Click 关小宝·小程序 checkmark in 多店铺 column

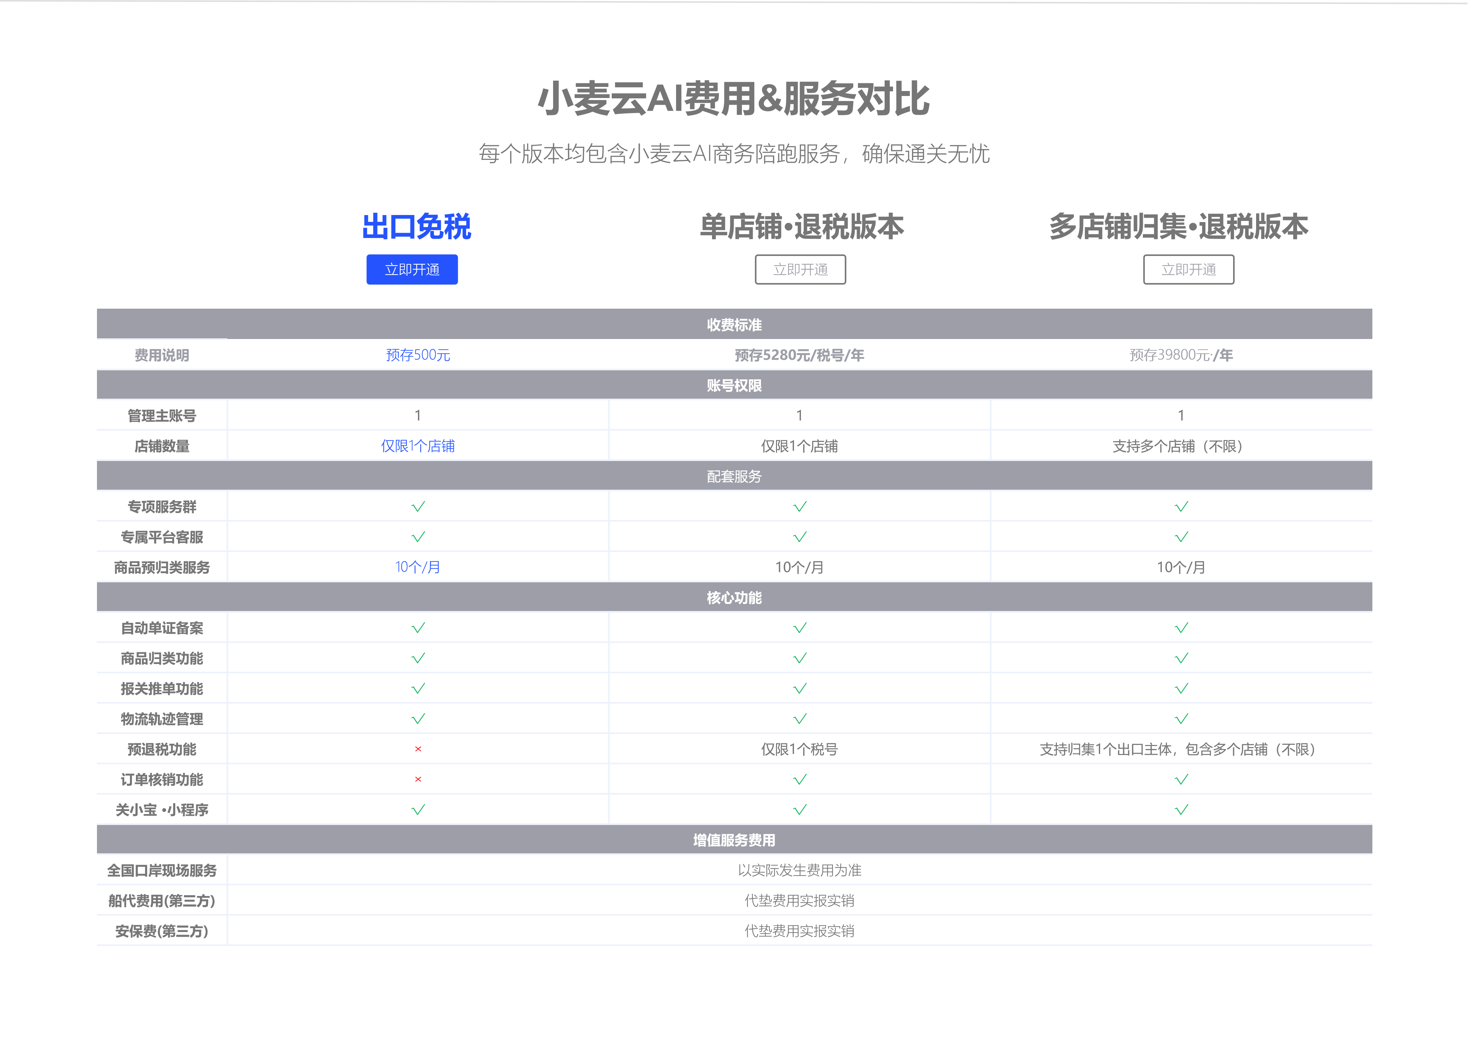click(1181, 809)
